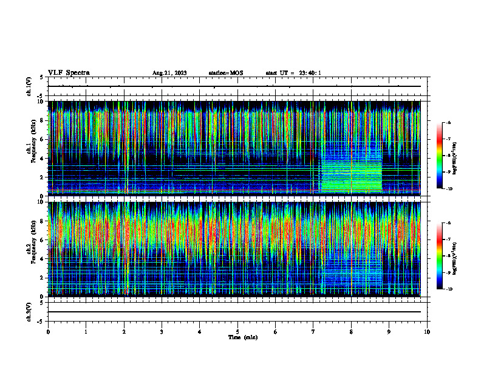Click the ch.3 voltage waveform trace
Image resolution: width=481 pixels, height=372 pixels.
click(x=234, y=312)
